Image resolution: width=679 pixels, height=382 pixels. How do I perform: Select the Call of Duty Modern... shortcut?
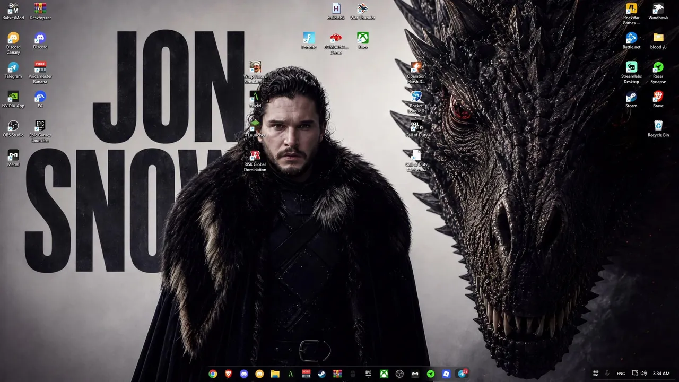click(416, 161)
